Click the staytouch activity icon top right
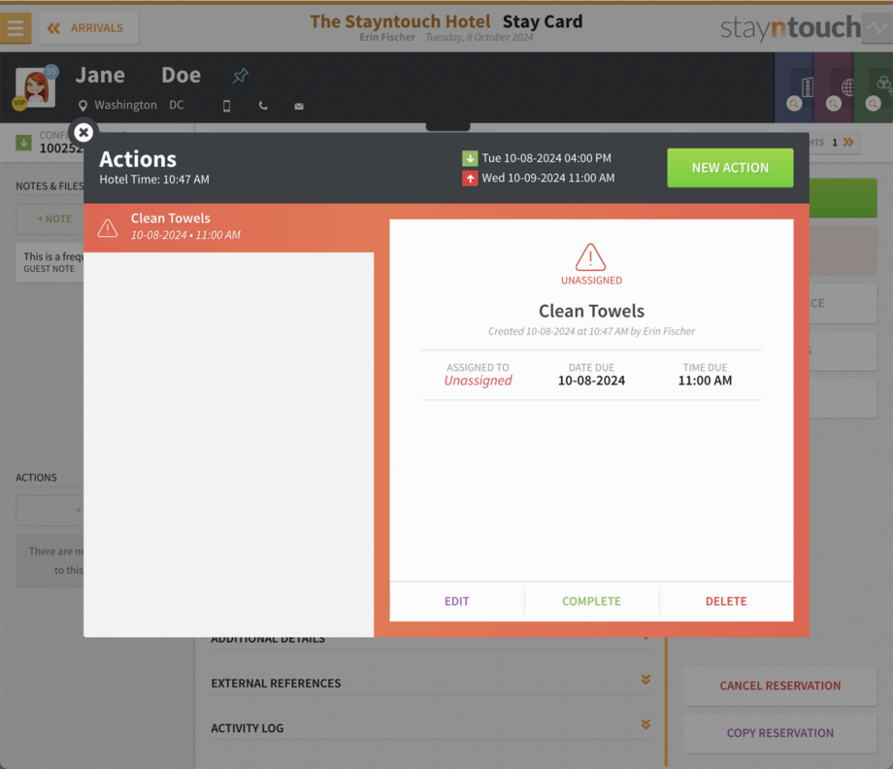This screenshot has height=769, width=893. pos(877,28)
